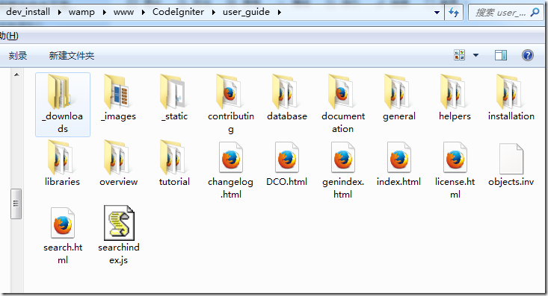Select the objects.inv file icon
548x296 pixels.
point(511,159)
